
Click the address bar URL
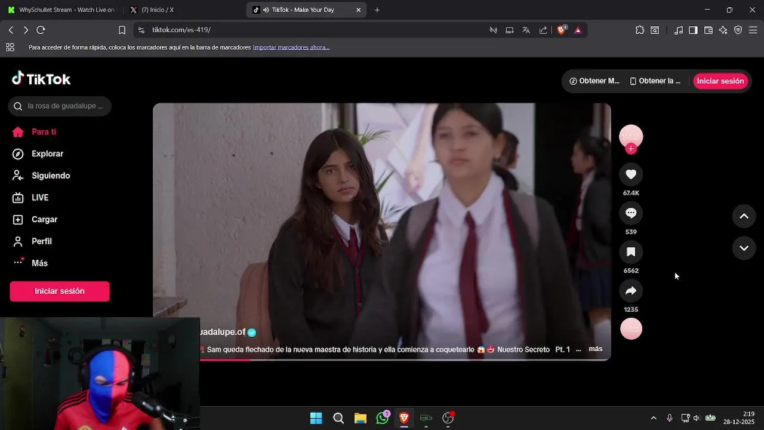[181, 30]
